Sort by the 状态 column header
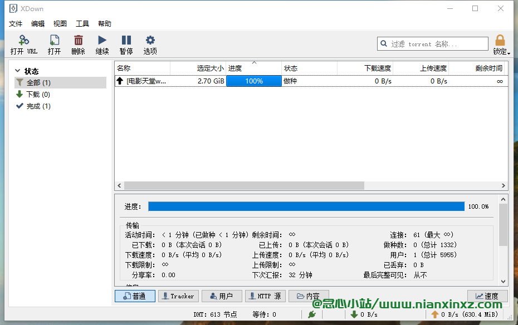Viewport: 518px width, 325px height. tap(309, 68)
